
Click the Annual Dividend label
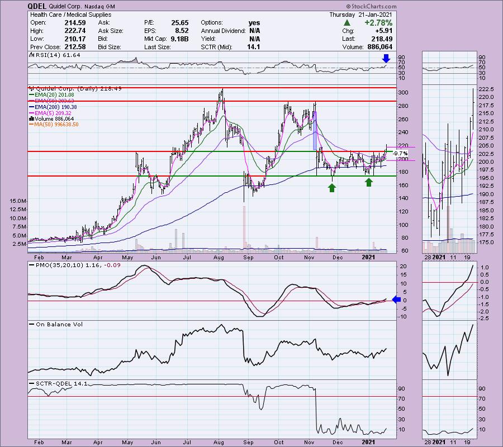[223, 31]
